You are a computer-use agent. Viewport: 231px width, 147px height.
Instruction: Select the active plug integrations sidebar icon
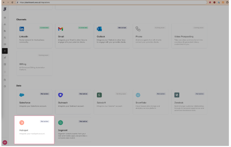click(x=5, y=51)
